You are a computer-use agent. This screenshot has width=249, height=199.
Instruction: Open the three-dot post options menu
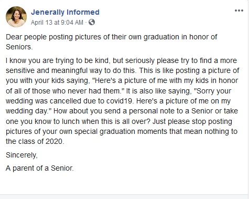click(239, 11)
